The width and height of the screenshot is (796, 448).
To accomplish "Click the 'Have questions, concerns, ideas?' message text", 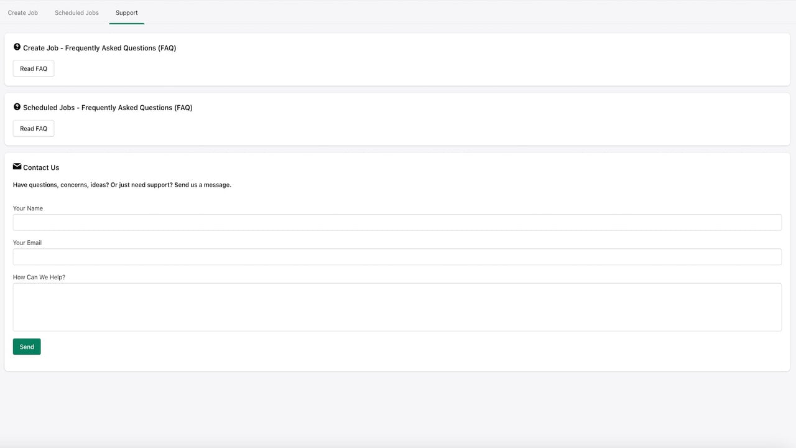I will coord(122,185).
